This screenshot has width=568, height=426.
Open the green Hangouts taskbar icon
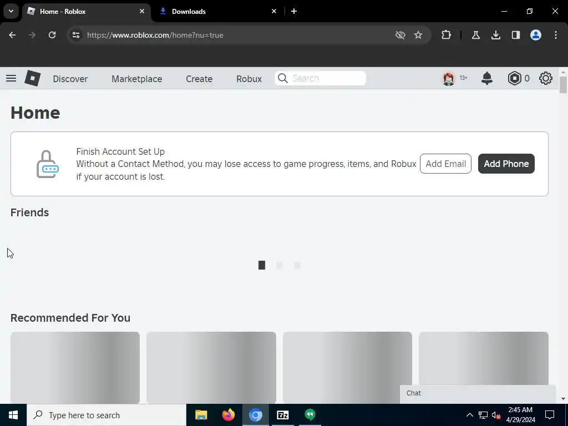tap(310, 415)
